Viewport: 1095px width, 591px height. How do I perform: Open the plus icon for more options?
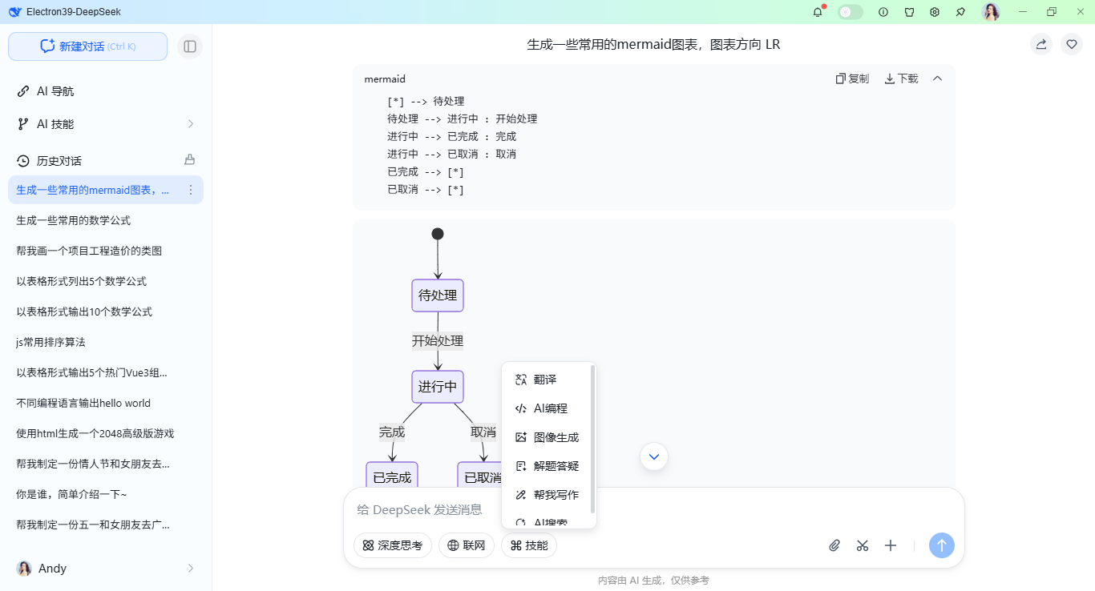(891, 545)
